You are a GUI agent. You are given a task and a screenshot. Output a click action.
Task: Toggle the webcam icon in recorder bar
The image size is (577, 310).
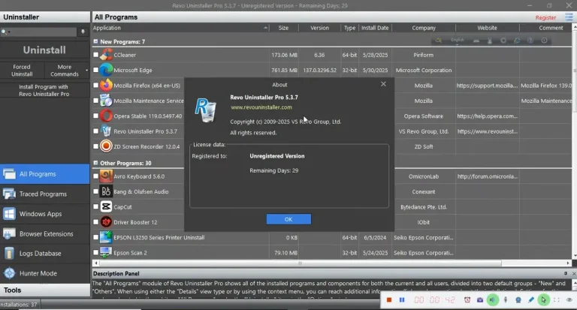point(518,300)
